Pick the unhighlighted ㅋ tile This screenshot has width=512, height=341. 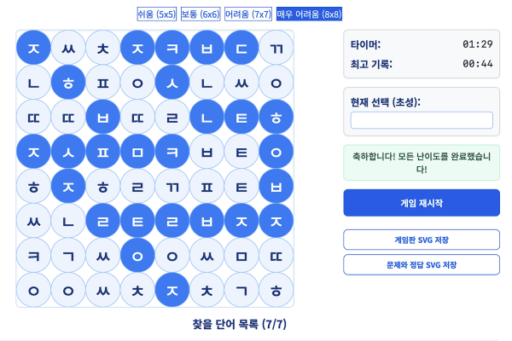33,255
